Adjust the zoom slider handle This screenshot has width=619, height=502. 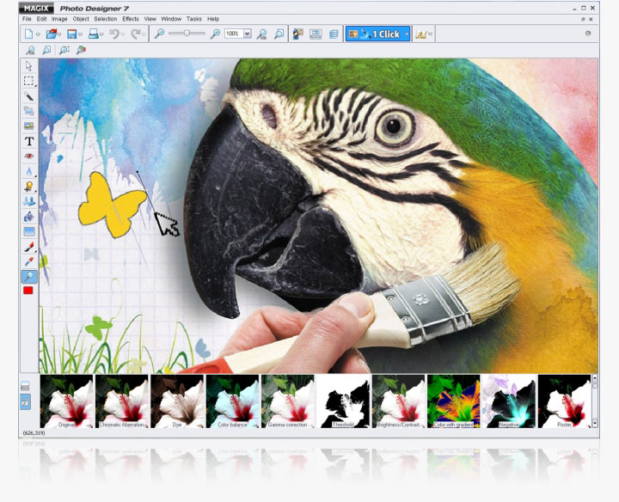click(187, 34)
